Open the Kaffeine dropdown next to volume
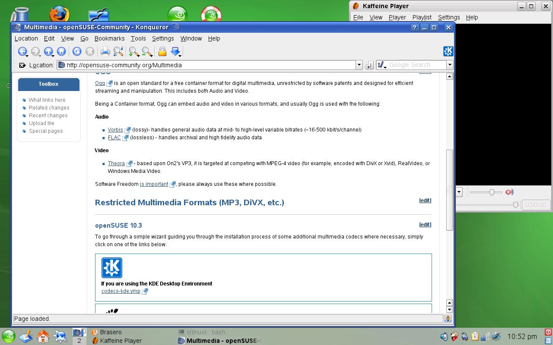This screenshot has width=553, height=345. (x=459, y=192)
